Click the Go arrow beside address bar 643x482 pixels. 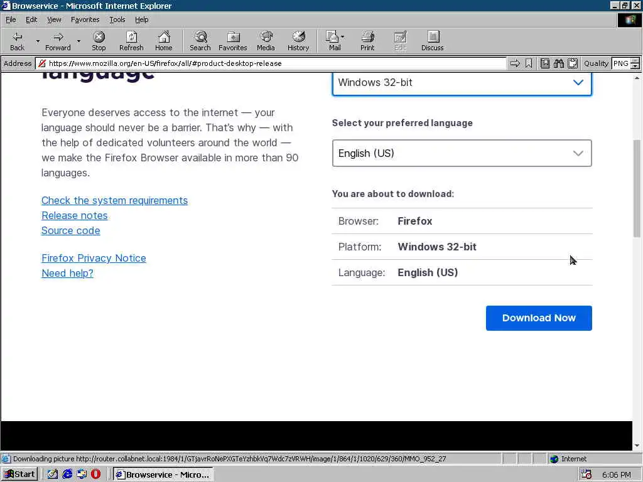tap(515, 63)
